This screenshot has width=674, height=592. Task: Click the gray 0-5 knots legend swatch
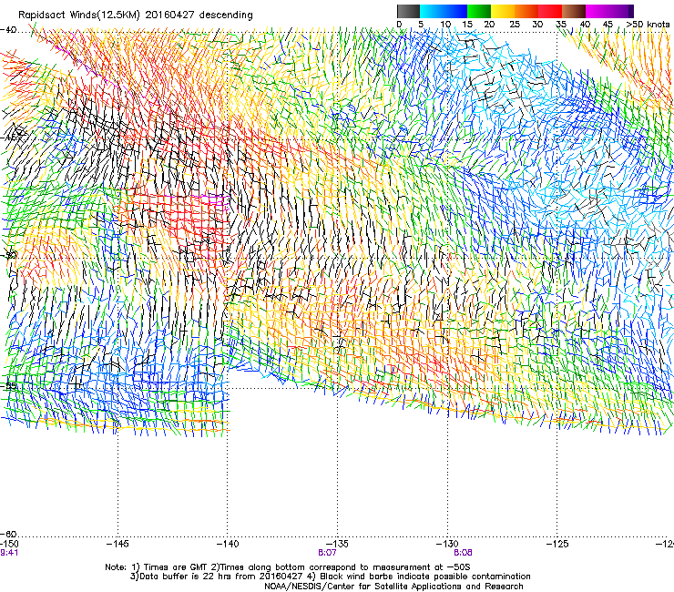coord(408,11)
